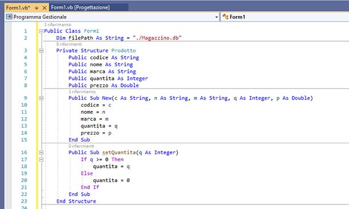
Task: Click the setQuantita method name
Action: [119, 152]
